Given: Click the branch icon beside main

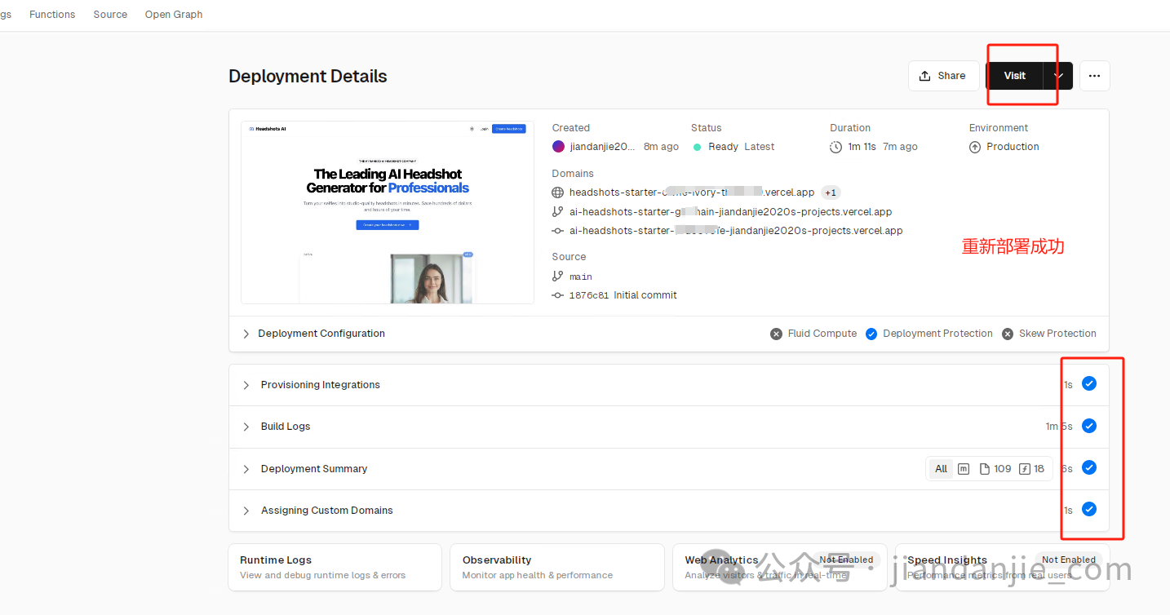Looking at the screenshot, I should (x=558, y=277).
